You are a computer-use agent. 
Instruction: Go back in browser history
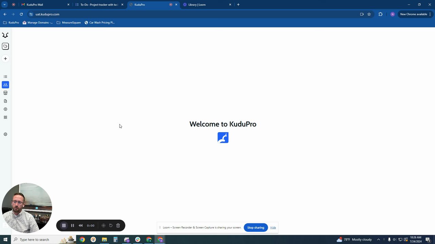5,14
